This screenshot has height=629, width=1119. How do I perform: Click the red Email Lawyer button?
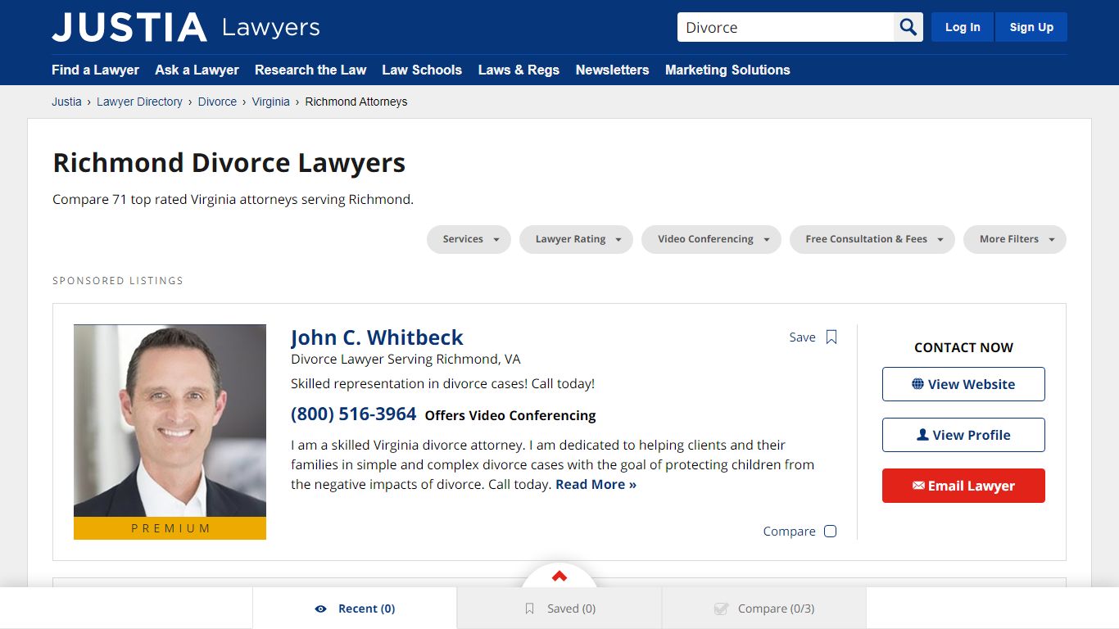(x=963, y=486)
